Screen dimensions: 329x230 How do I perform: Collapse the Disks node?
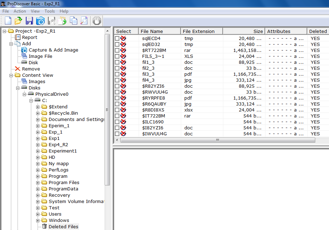point(18,88)
